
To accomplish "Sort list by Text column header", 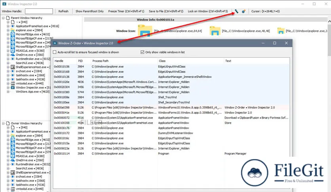I will (x=257, y=61).
